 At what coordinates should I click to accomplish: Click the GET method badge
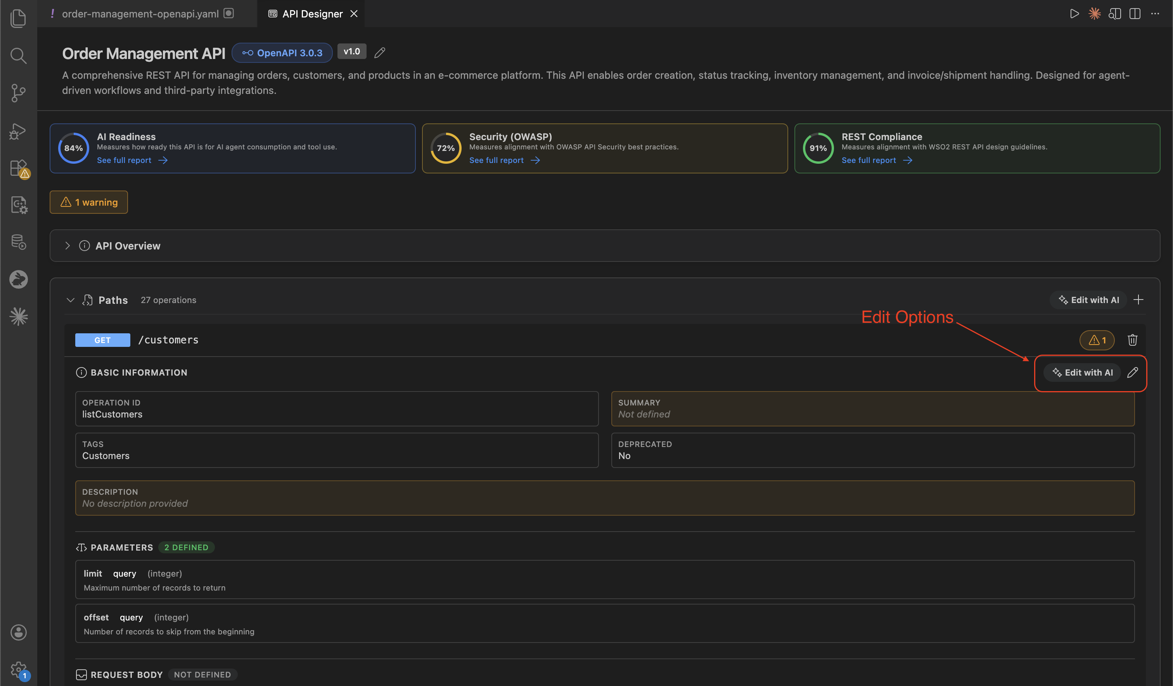[102, 340]
